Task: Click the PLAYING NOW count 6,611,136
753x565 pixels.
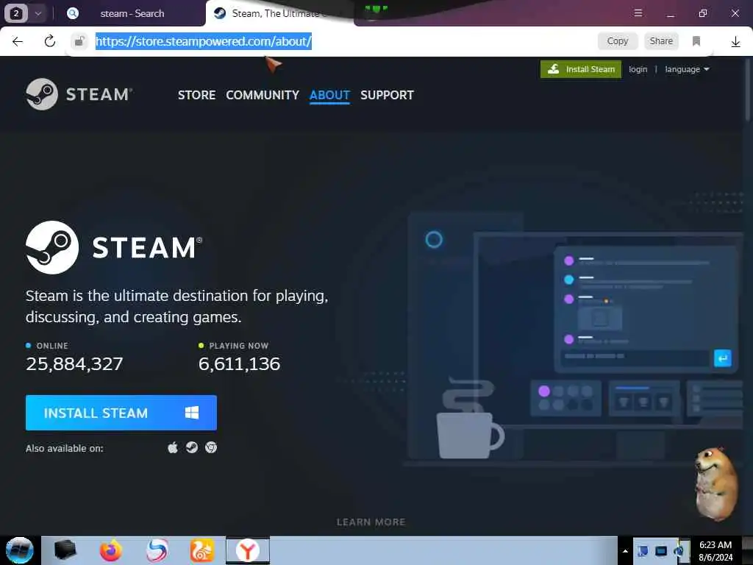Action: coord(239,363)
